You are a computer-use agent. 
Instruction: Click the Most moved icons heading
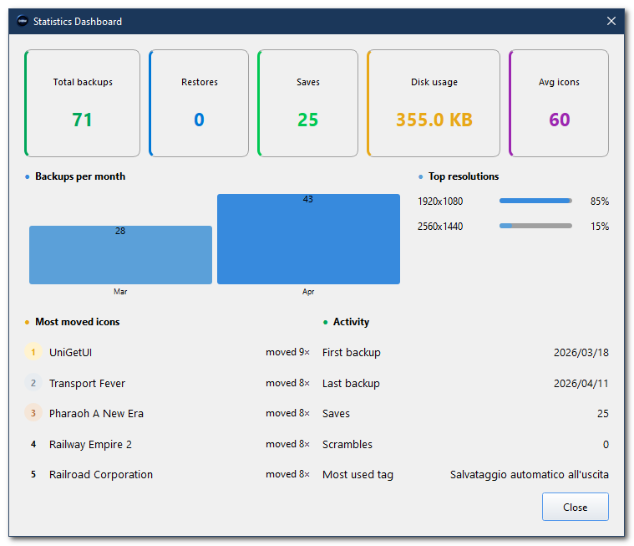tap(77, 322)
